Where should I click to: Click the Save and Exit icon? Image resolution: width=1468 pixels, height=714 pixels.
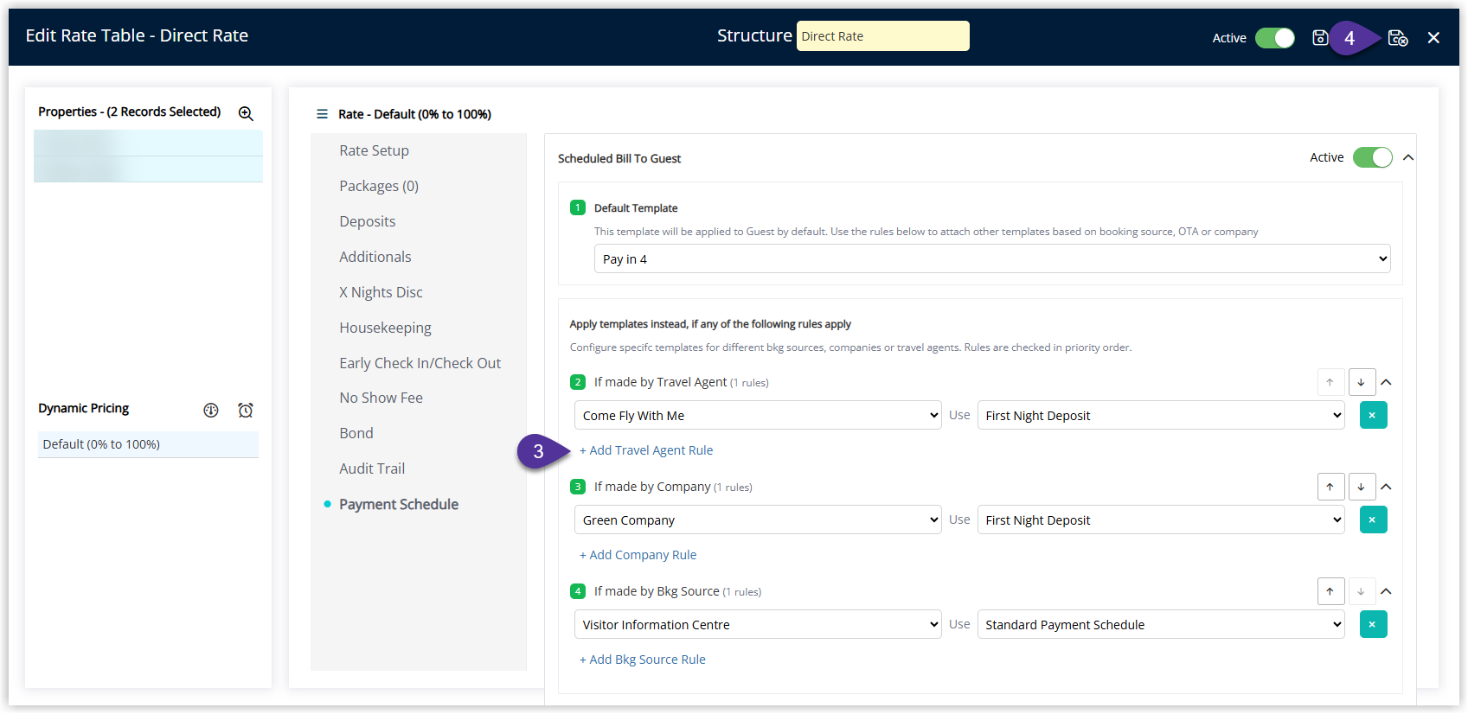pyautogui.click(x=1398, y=37)
